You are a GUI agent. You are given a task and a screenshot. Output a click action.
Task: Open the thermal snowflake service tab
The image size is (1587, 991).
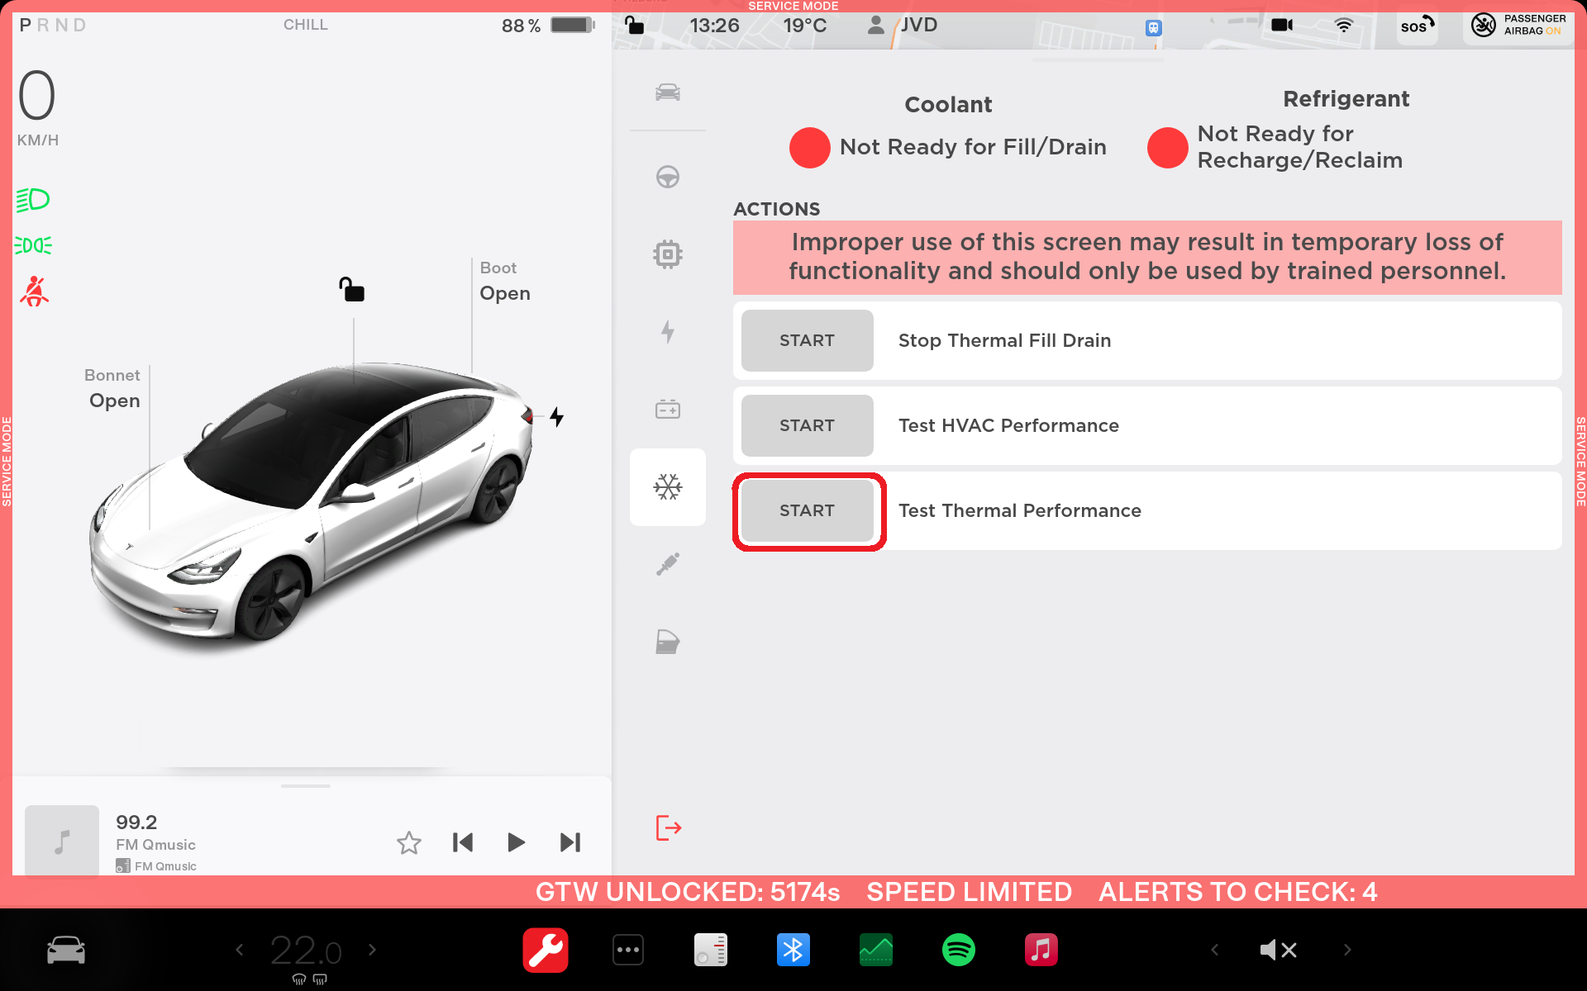pos(667,487)
